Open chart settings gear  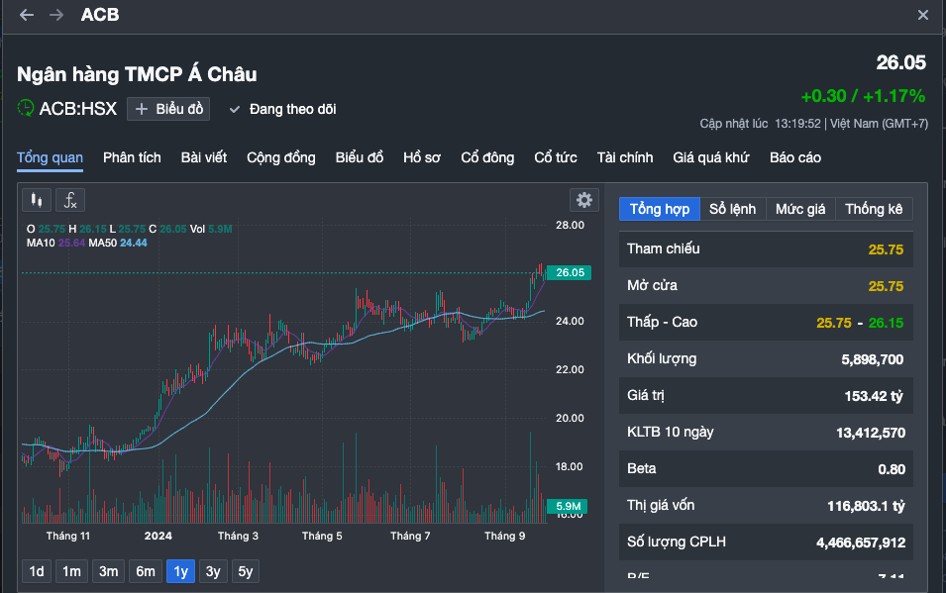[584, 200]
